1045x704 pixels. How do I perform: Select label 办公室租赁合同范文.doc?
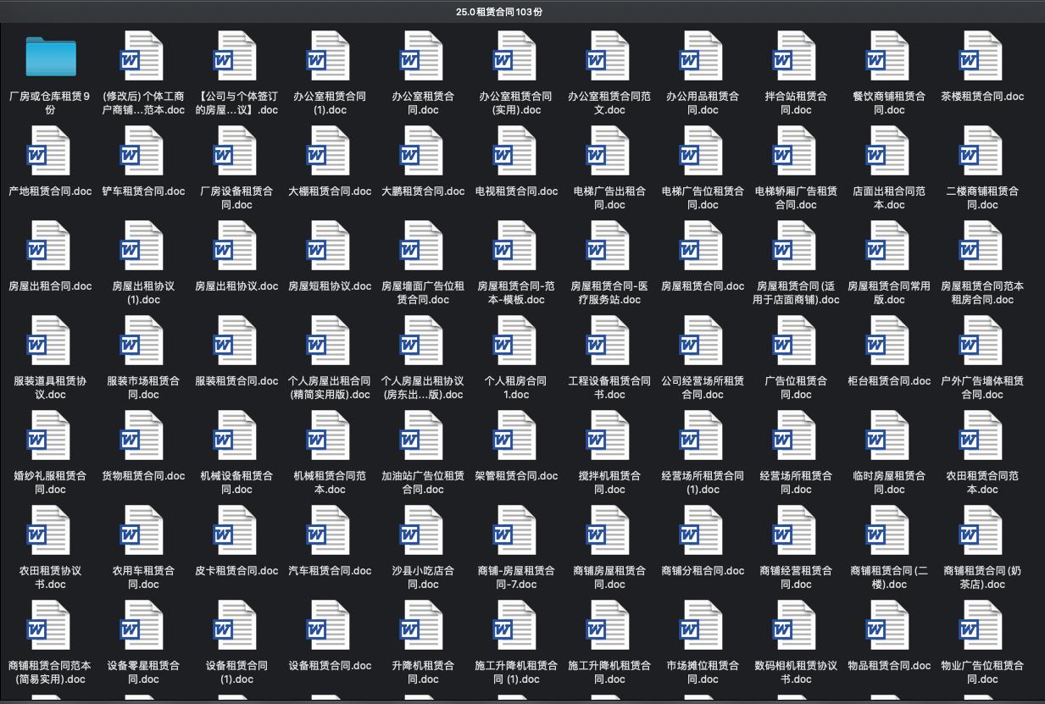pos(609,103)
